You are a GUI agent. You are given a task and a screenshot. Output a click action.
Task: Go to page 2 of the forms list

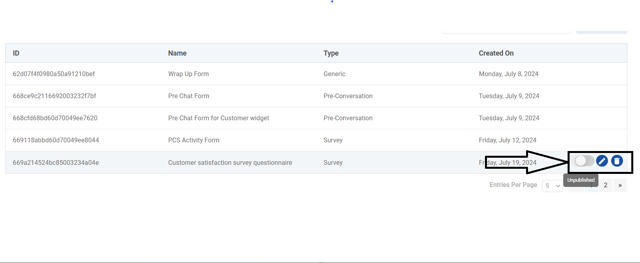click(605, 185)
